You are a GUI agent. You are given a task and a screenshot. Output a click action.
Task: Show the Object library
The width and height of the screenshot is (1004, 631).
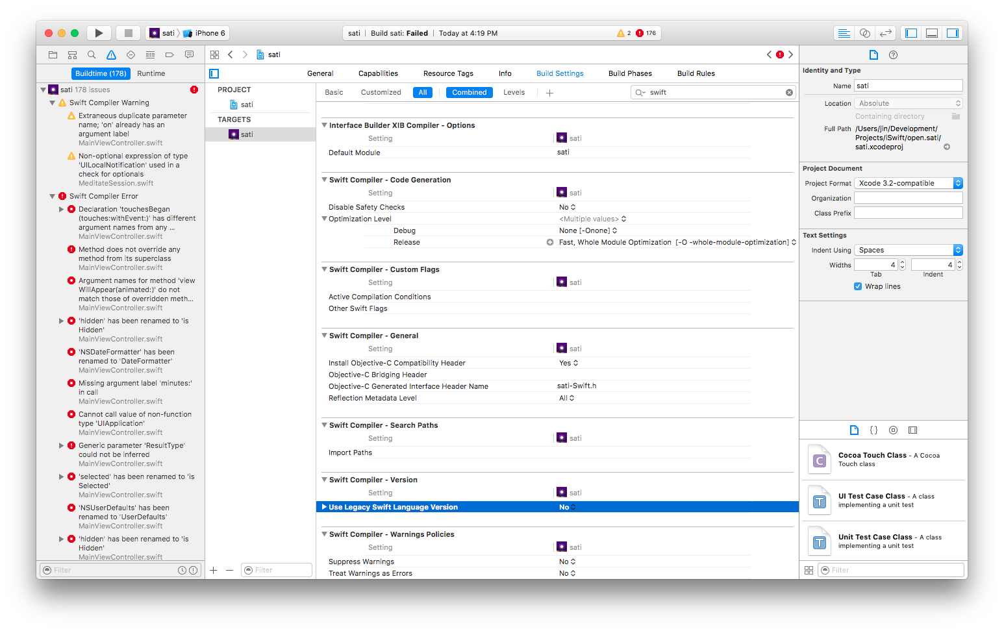click(893, 430)
